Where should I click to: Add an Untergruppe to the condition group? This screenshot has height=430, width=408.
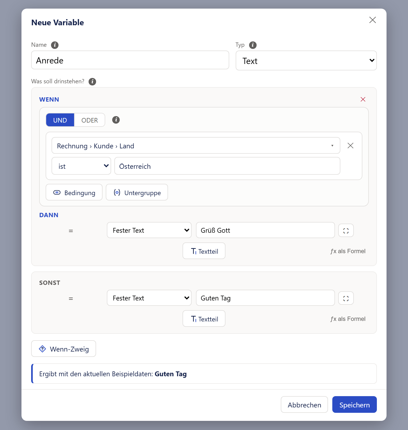137,192
